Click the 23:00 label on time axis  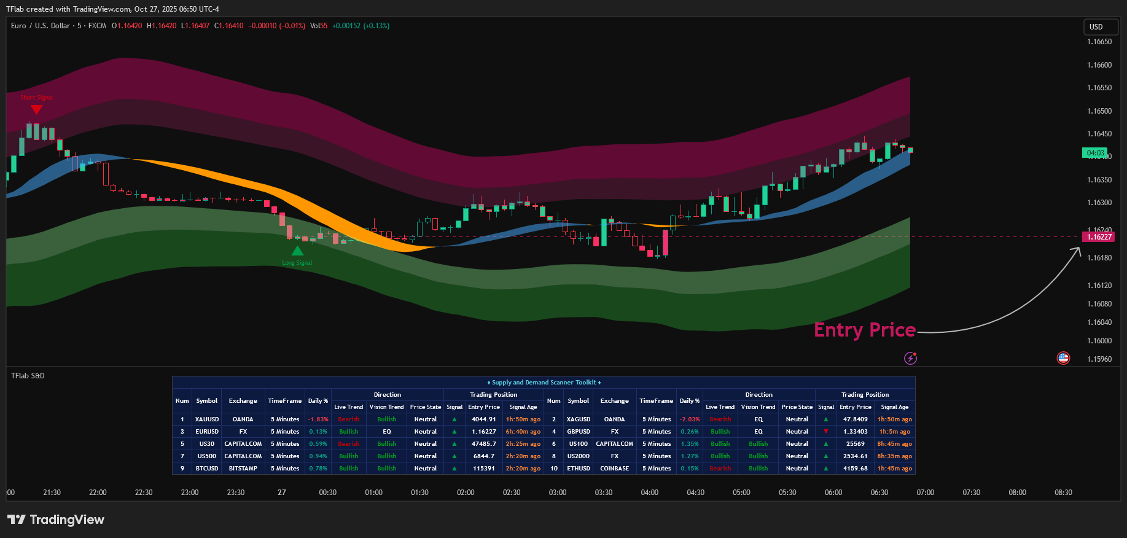click(190, 493)
